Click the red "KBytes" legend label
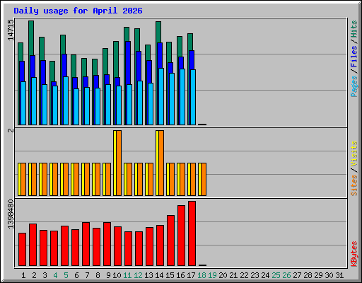This screenshot has height=283, width=362. (354, 254)
